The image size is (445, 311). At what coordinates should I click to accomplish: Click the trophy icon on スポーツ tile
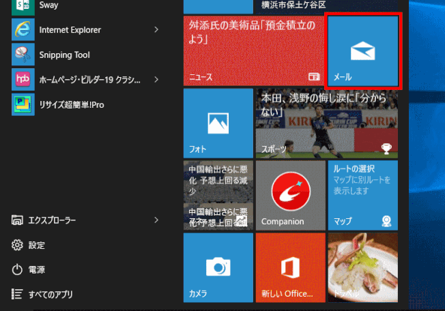click(x=386, y=149)
